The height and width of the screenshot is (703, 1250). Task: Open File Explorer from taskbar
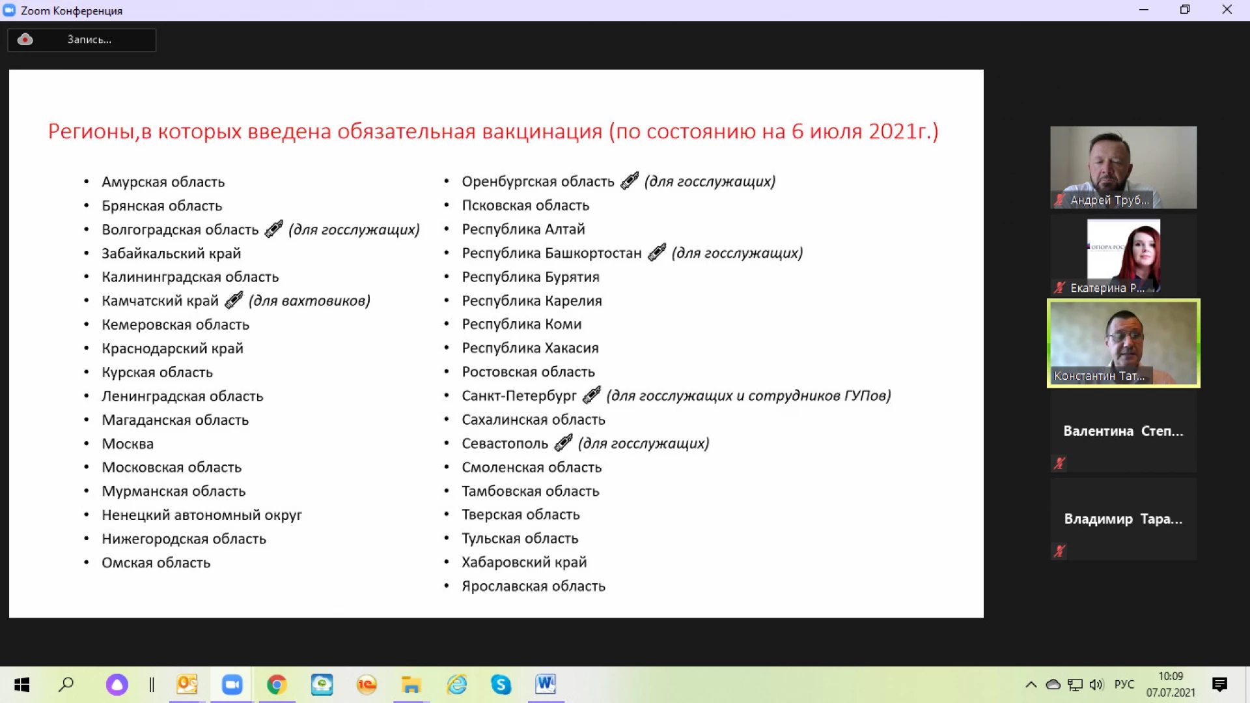[x=411, y=684]
